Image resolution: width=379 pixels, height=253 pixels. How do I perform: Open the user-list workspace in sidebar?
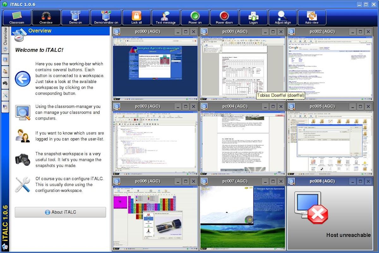point(5,72)
